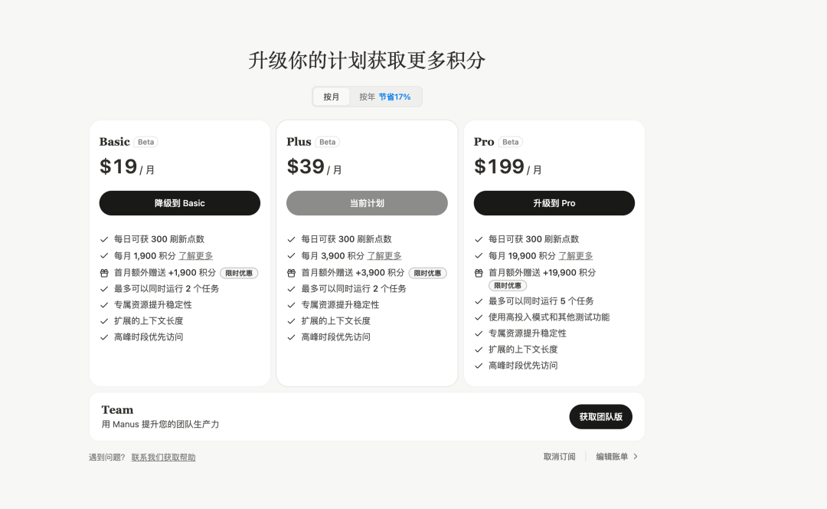Click 用 Manus 提升您的团队生产力 text
Image resolution: width=827 pixels, height=509 pixels.
coord(160,424)
